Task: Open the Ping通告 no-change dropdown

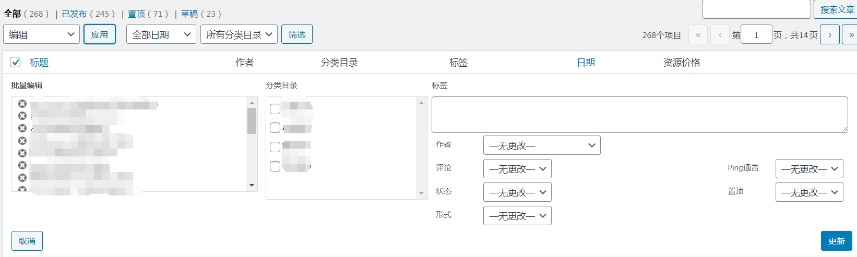Action: click(x=810, y=169)
